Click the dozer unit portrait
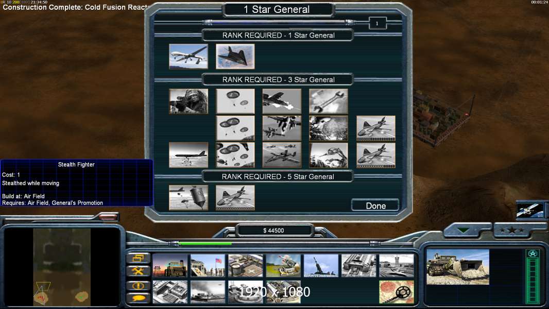The image size is (549, 309). [x=458, y=267]
